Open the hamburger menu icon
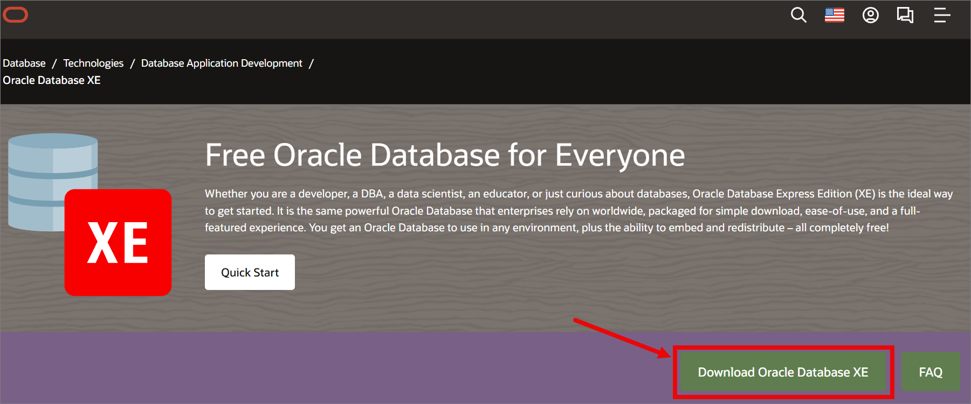 pyautogui.click(x=942, y=15)
